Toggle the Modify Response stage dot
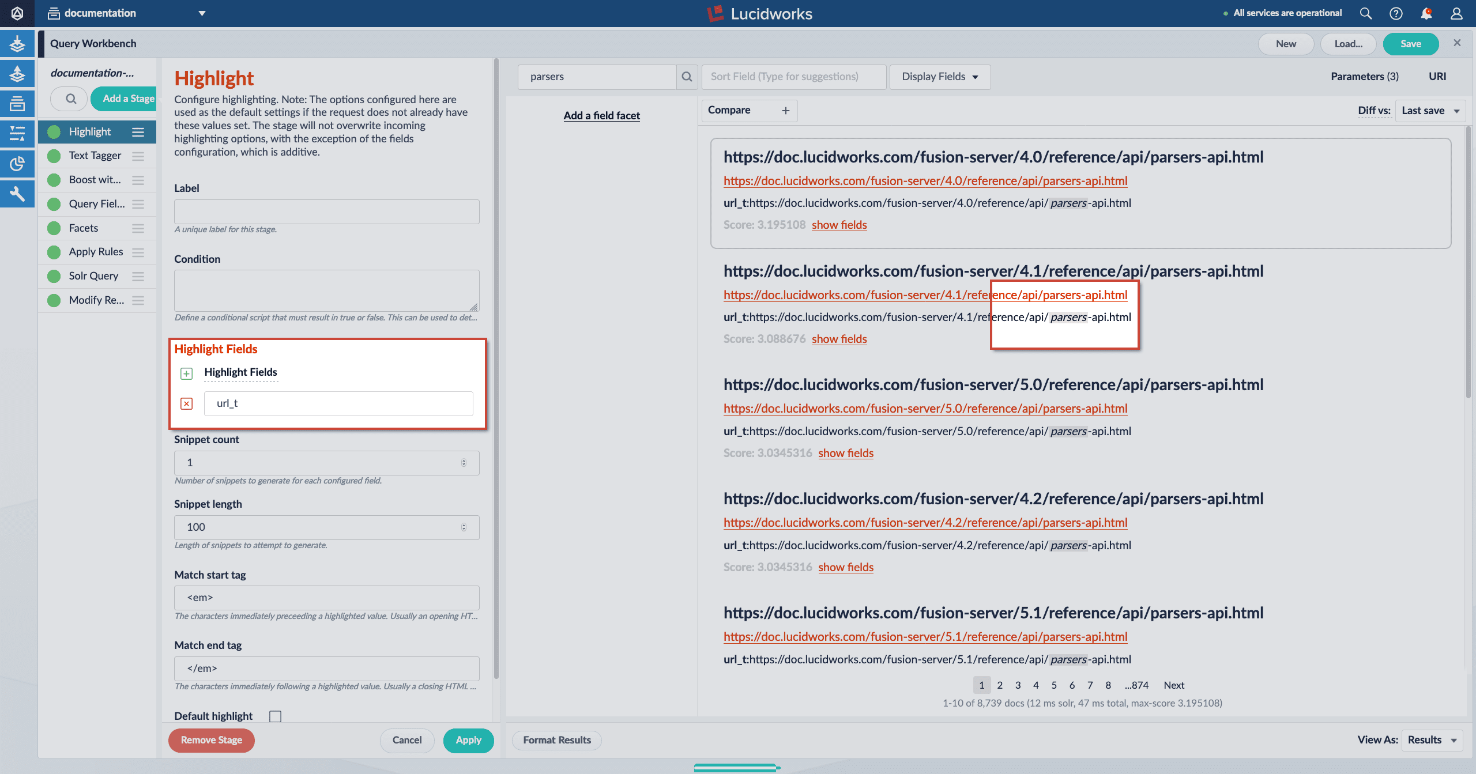The width and height of the screenshot is (1476, 774). tap(54, 300)
